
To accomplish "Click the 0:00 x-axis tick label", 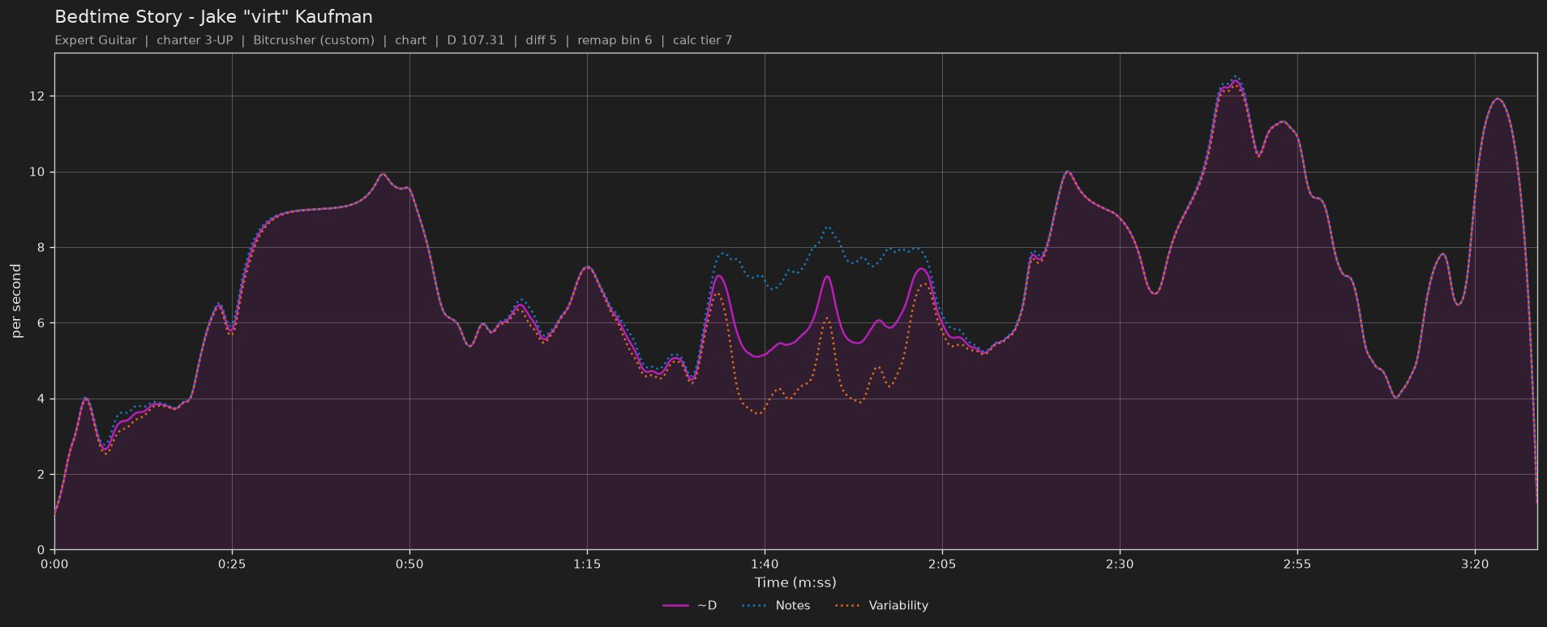I will coord(54,564).
